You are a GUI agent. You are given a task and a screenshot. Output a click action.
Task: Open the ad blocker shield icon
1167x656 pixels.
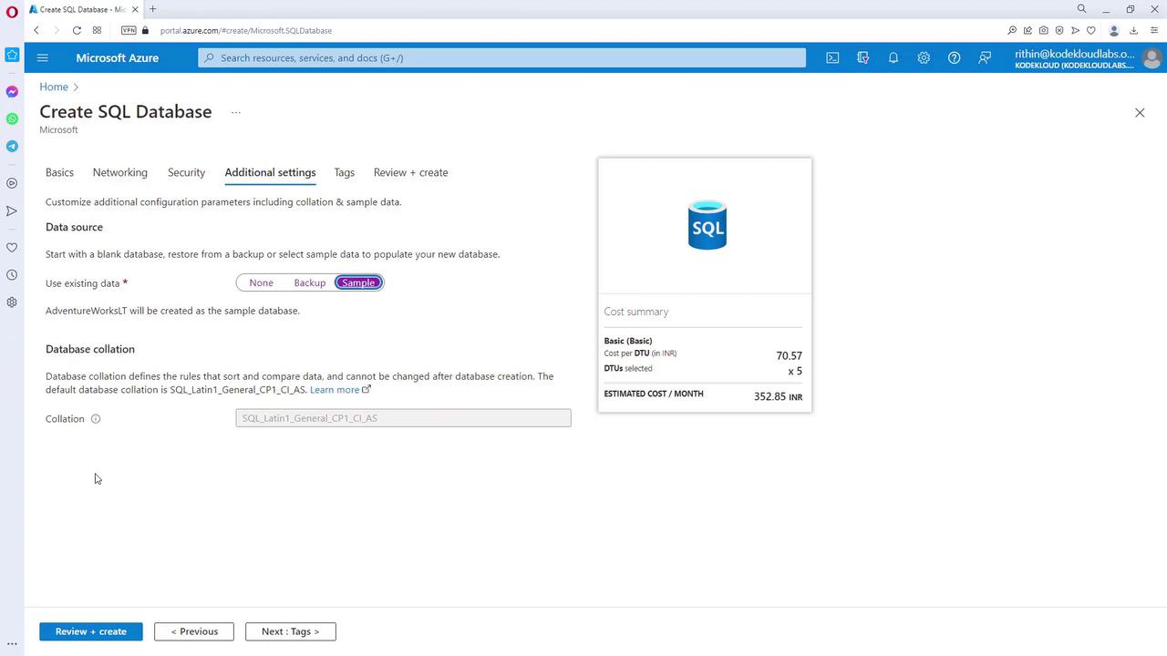pyautogui.click(x=1059, y=30)
